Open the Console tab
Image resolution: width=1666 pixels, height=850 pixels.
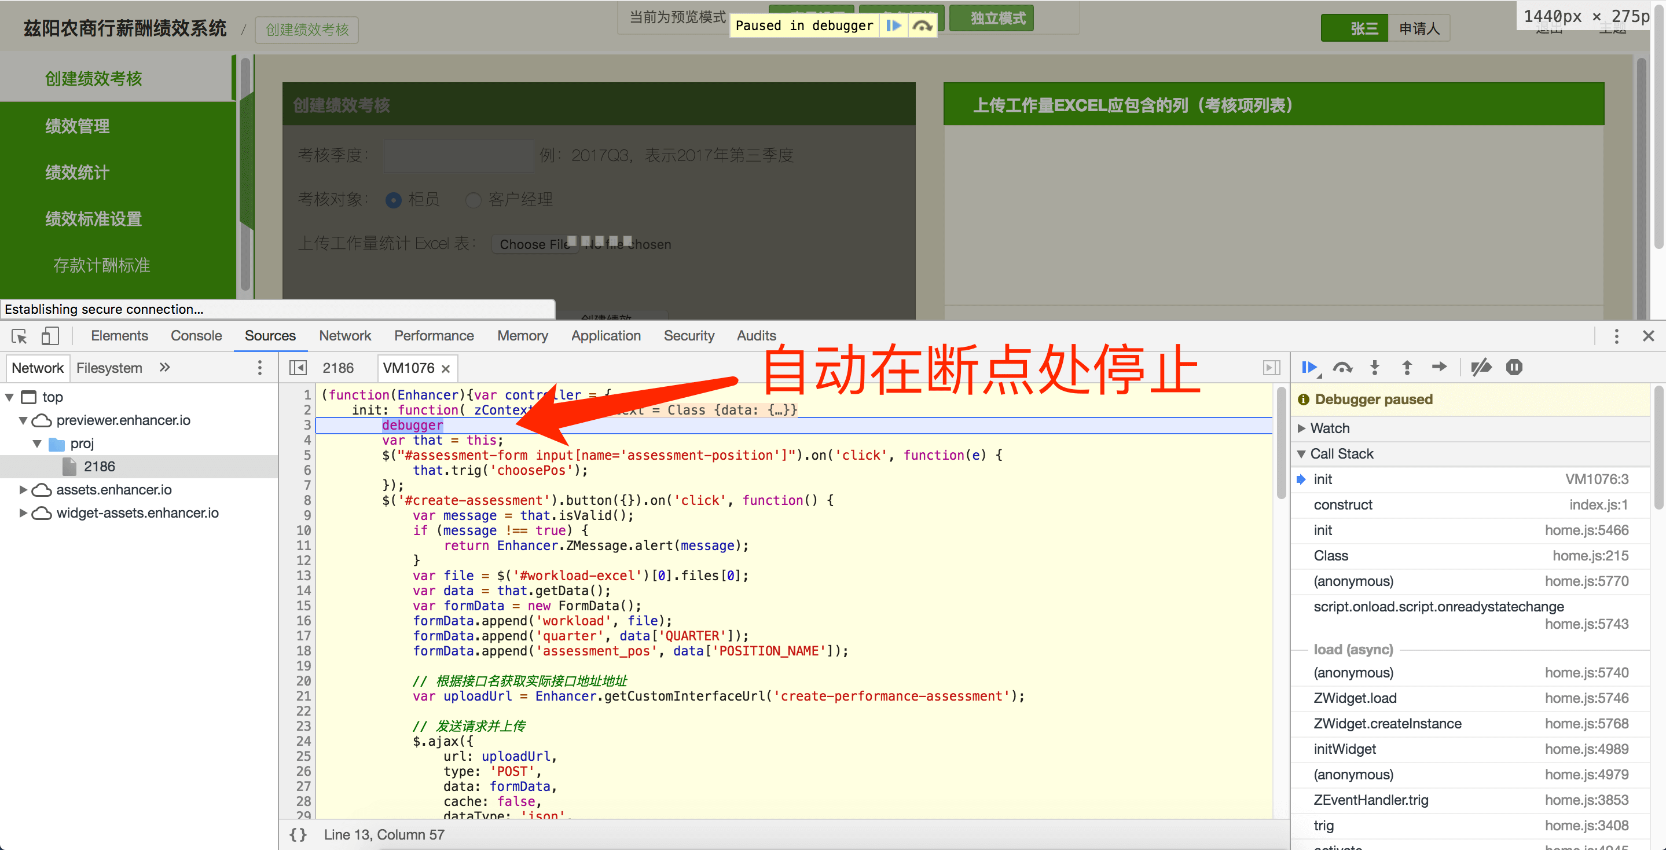click(196, 336)
